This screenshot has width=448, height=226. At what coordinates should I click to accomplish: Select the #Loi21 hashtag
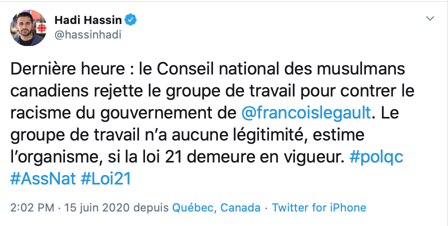click(x=105, y=179)
